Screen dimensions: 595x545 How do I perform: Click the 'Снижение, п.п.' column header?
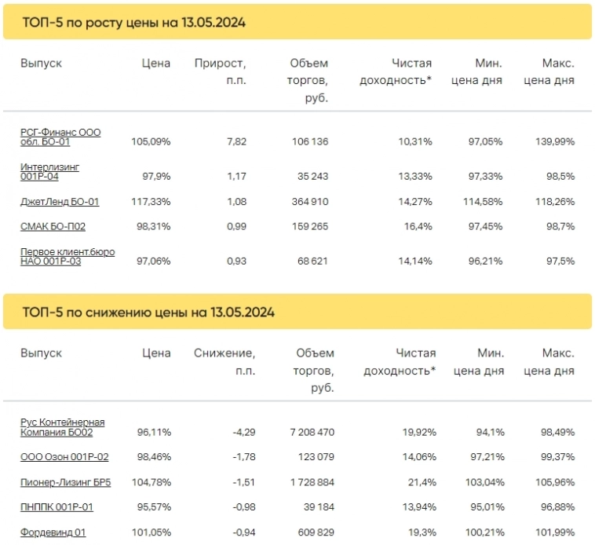pyautogui.click(x=224, y=361)
